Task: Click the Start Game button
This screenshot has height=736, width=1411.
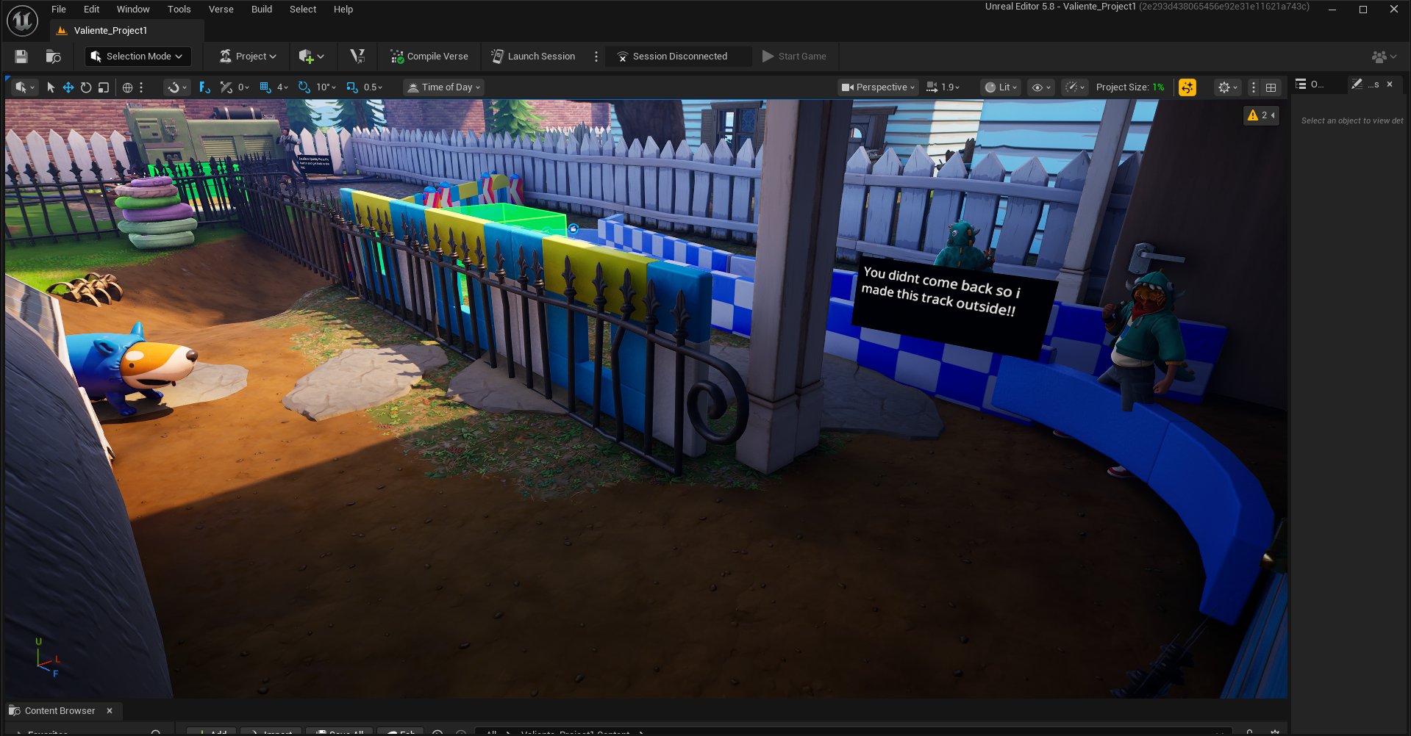Action: (x=795, y=57)
